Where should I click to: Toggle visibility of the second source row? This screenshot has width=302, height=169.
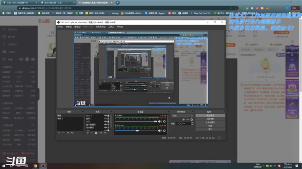pyautogui.click(x=105, y=119)
